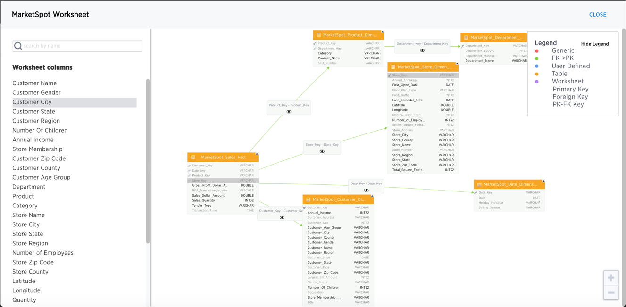Collapse the MarketSpot_Product_Dim table
The width and height of the screenshot is (626, 307).
tap(382, 32)
